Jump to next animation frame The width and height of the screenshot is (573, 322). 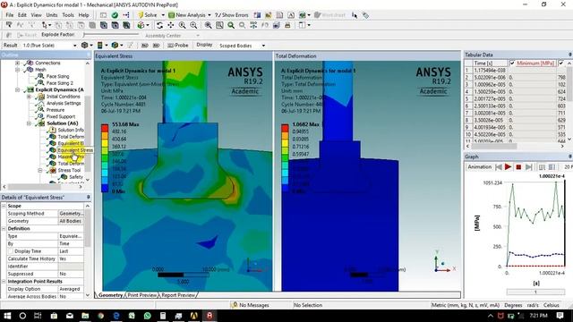[x=528, y=167]
